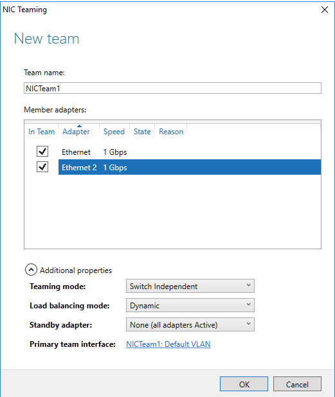
Task: Sort by the In Team column header
Action: [42, 132]
